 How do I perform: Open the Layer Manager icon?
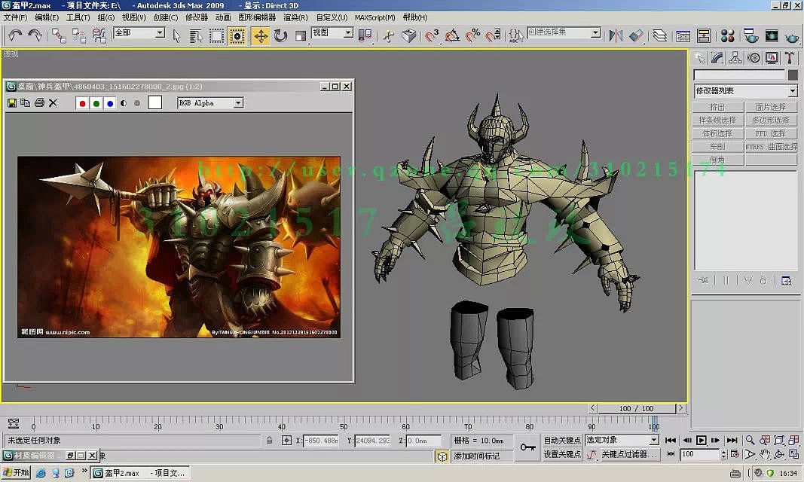(x=660, y=35)
